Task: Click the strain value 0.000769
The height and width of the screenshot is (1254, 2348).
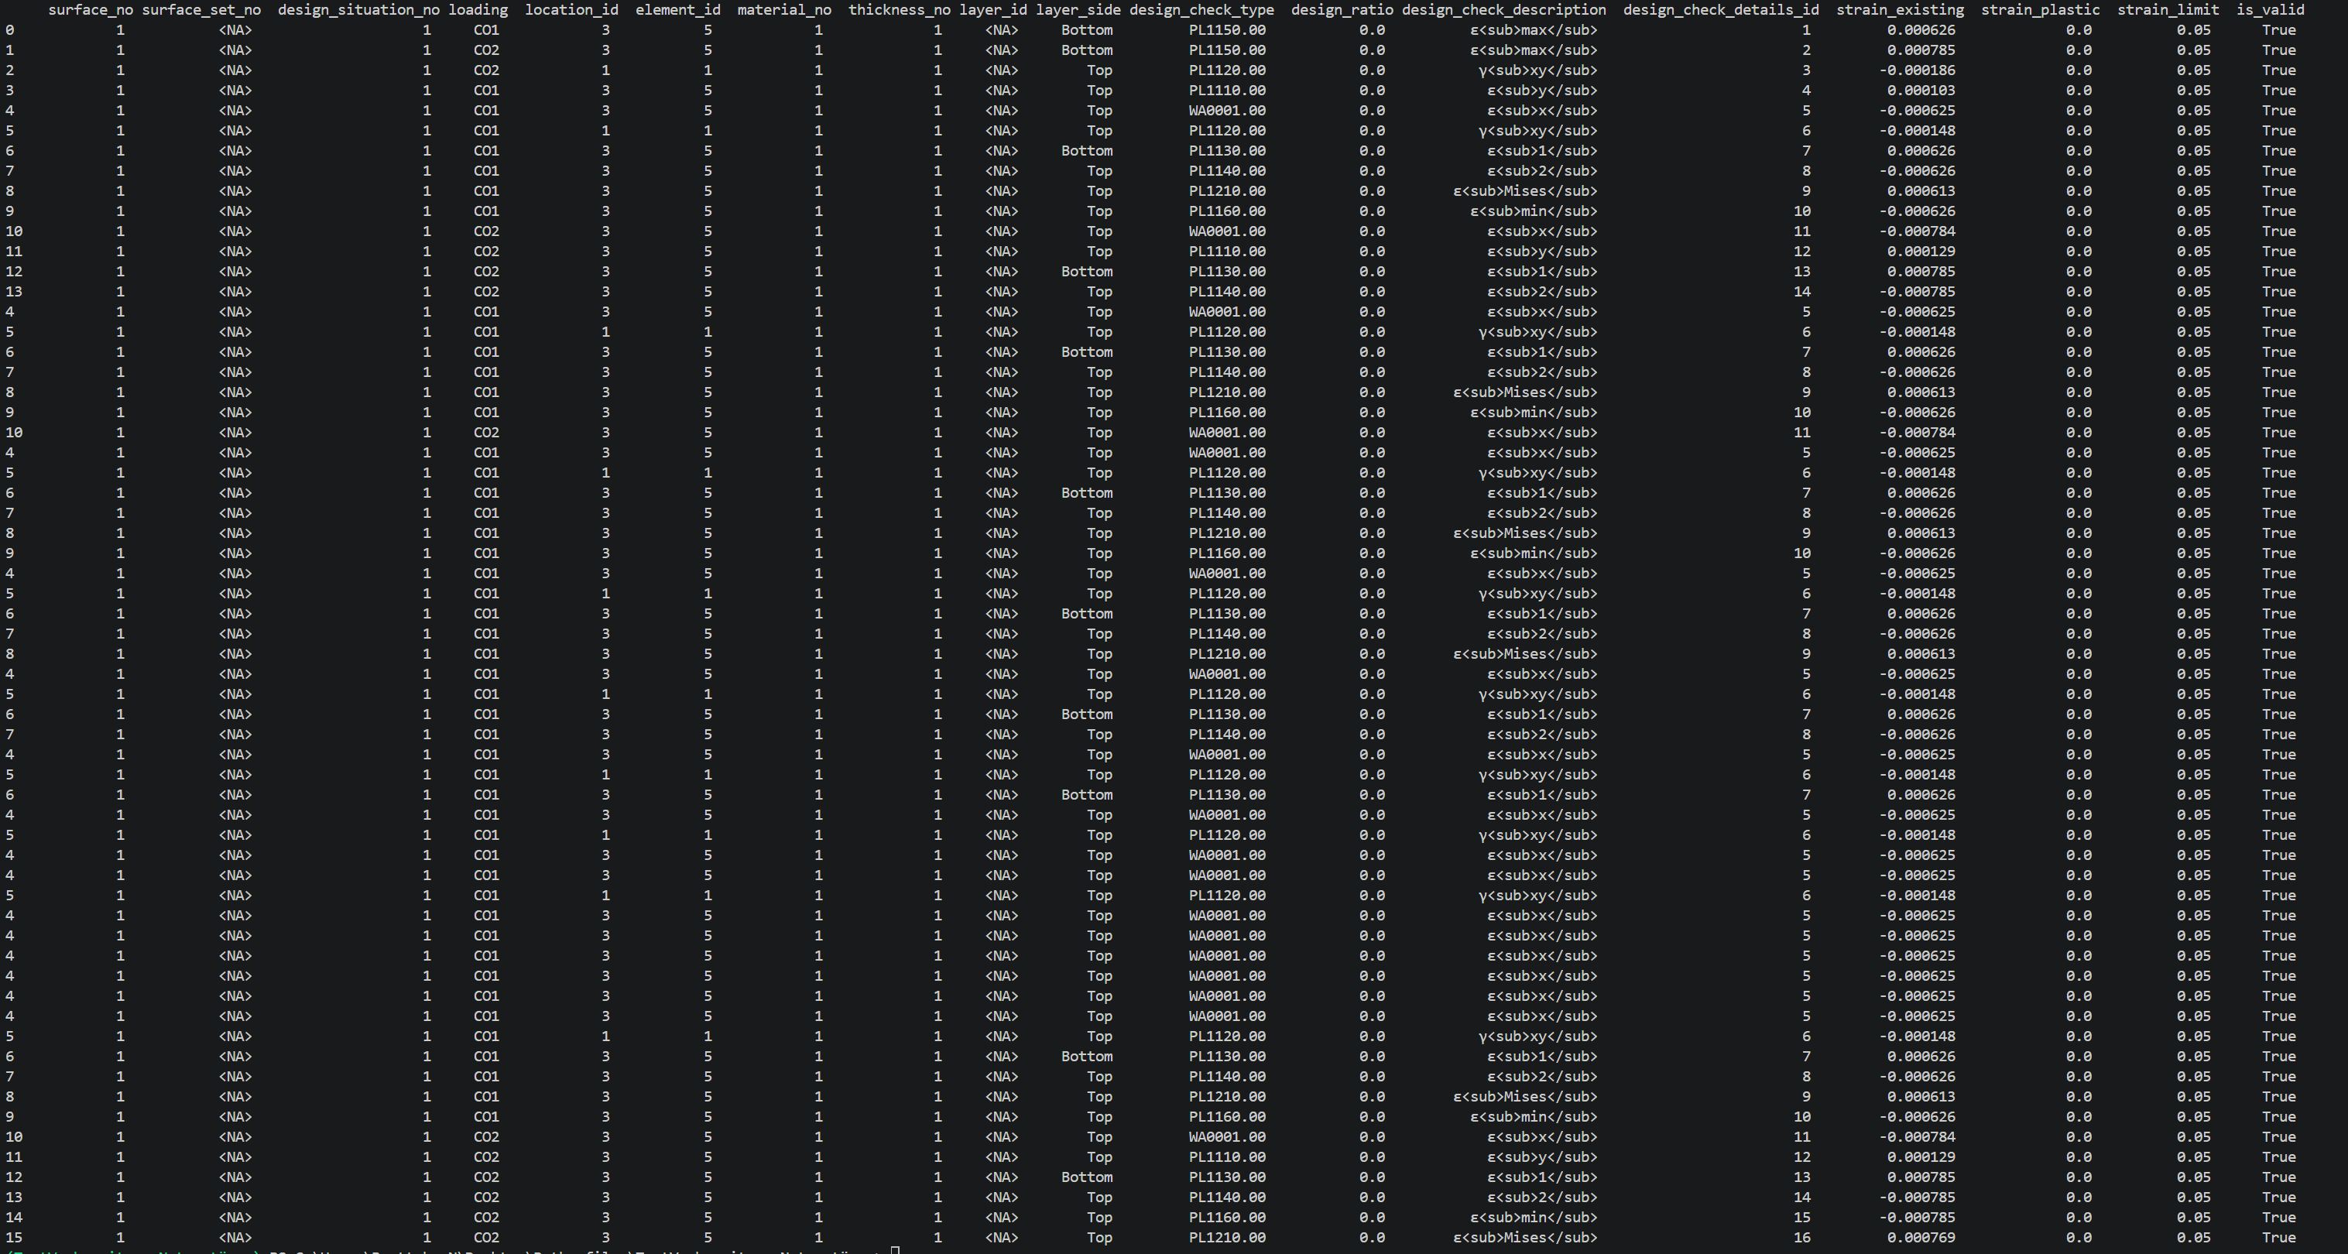Action: pyautogui.click(x=1921, y=1238)
